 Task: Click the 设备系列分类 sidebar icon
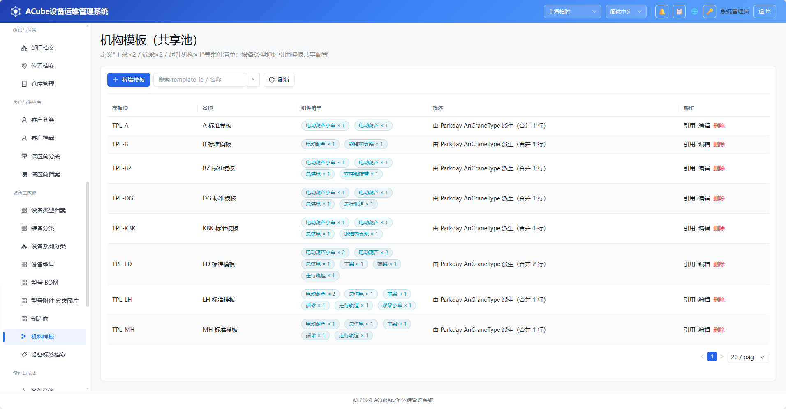click(x=24, y=246)
